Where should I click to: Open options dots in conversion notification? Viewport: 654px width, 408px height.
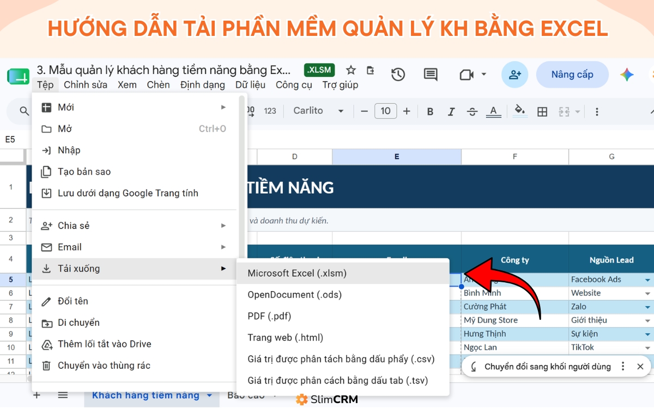click(x=623, y=367)
